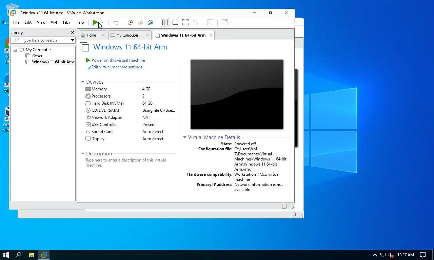Click the Unity mode toolbar icon
The height and width of the screenshot is (260, 434).
click(196, 22)
